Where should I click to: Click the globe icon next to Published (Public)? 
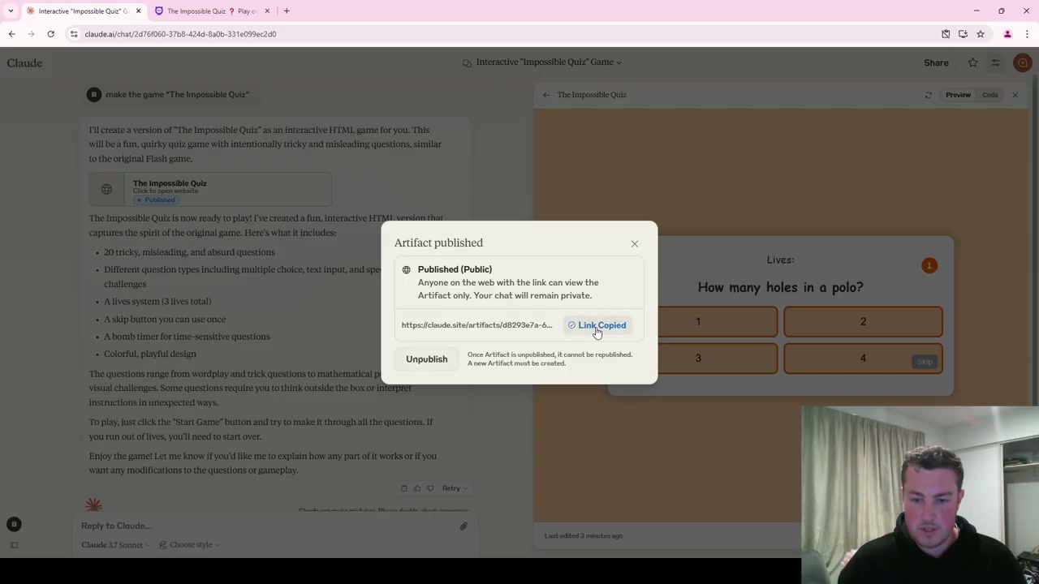coord(406,269)
